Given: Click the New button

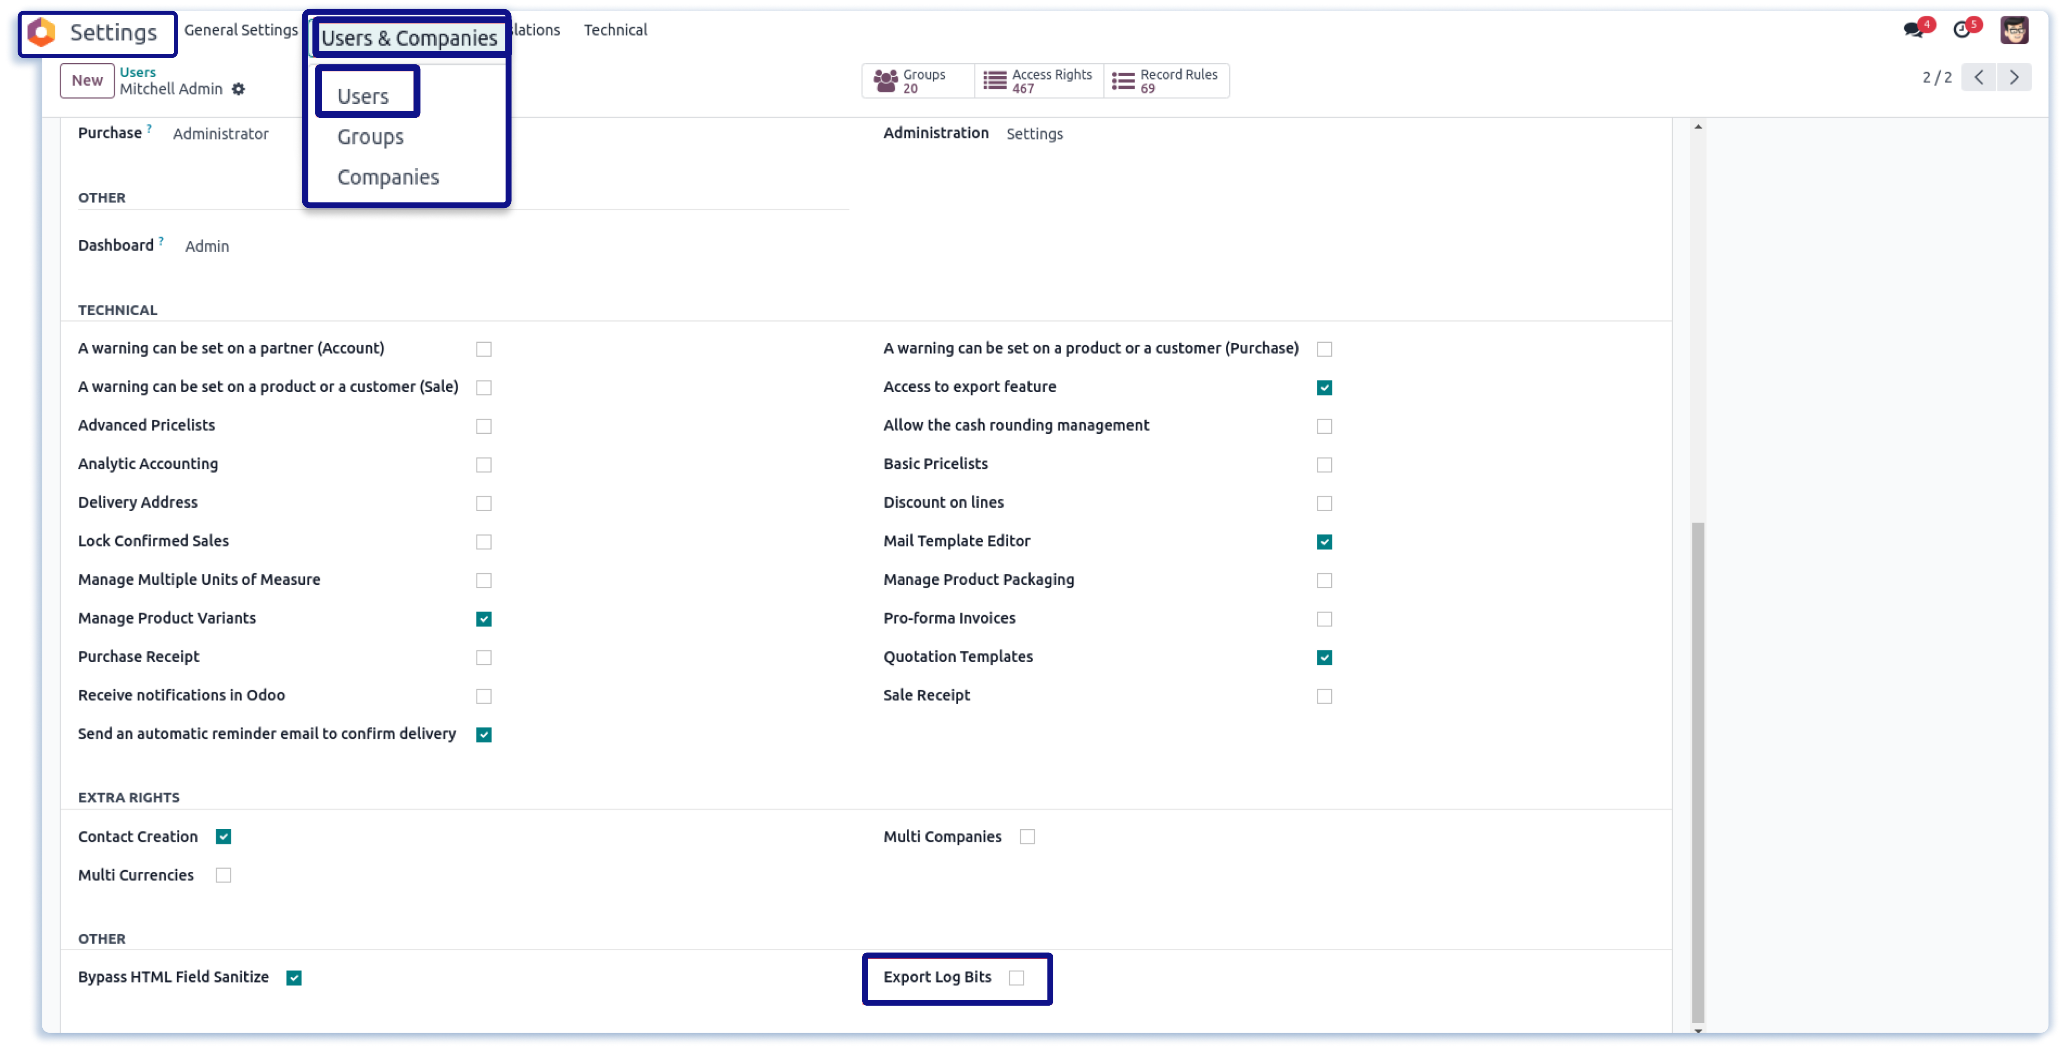Looking at the screenshot, I should pyautogui.click(x=87, y=81).
